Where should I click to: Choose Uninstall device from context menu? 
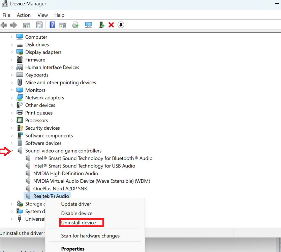[79, 223]
